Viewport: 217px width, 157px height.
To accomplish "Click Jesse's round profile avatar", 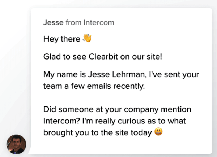I will point(16,144).
